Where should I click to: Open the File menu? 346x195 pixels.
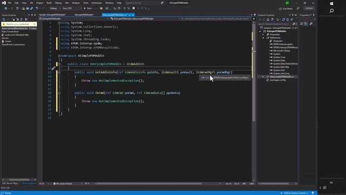[10, 3]
